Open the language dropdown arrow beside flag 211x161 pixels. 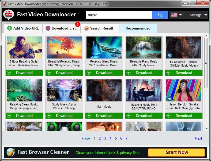(x=180, y=14)
